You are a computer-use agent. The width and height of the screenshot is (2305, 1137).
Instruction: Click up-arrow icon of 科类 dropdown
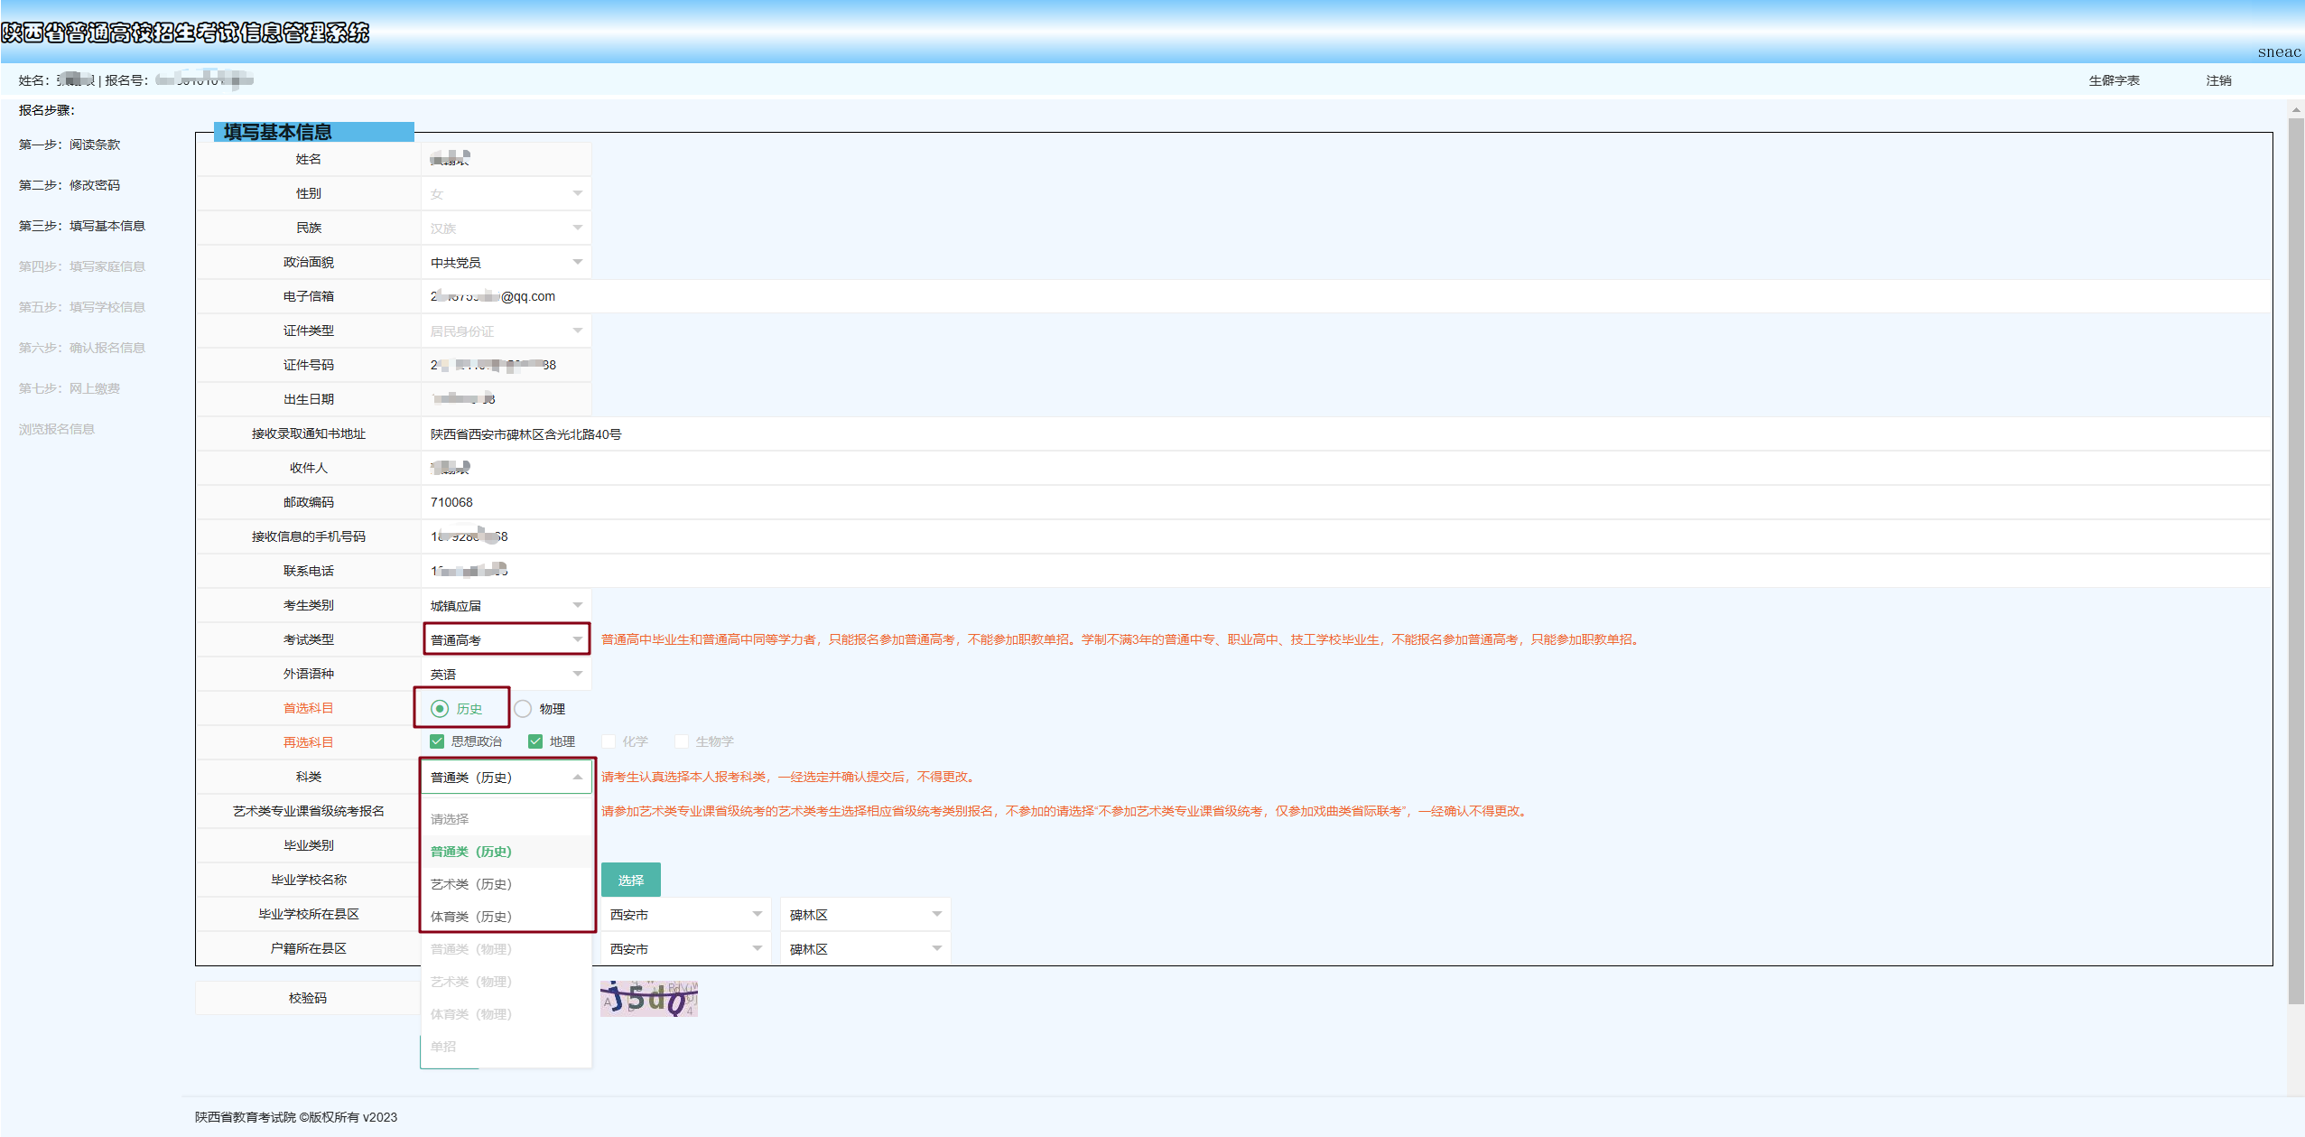tap(578, 777)
